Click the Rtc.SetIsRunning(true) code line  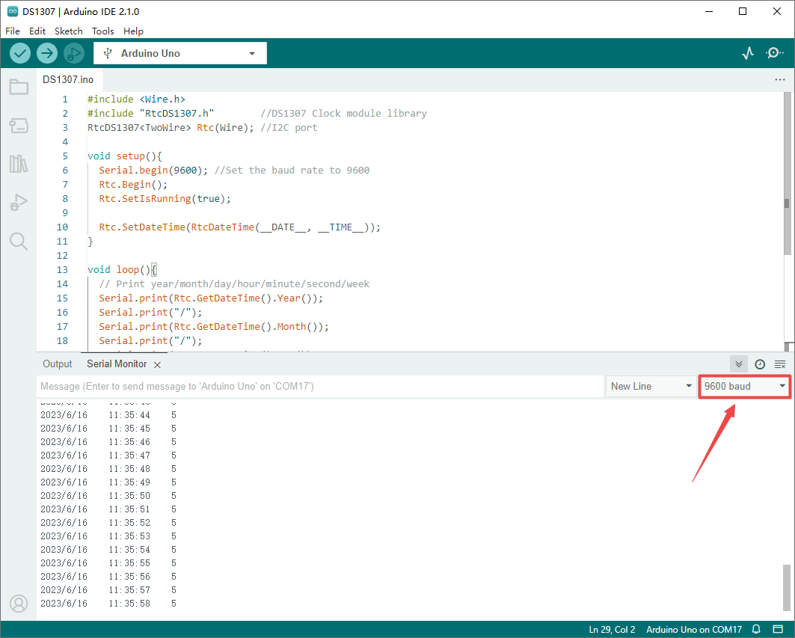coord(165,199)
